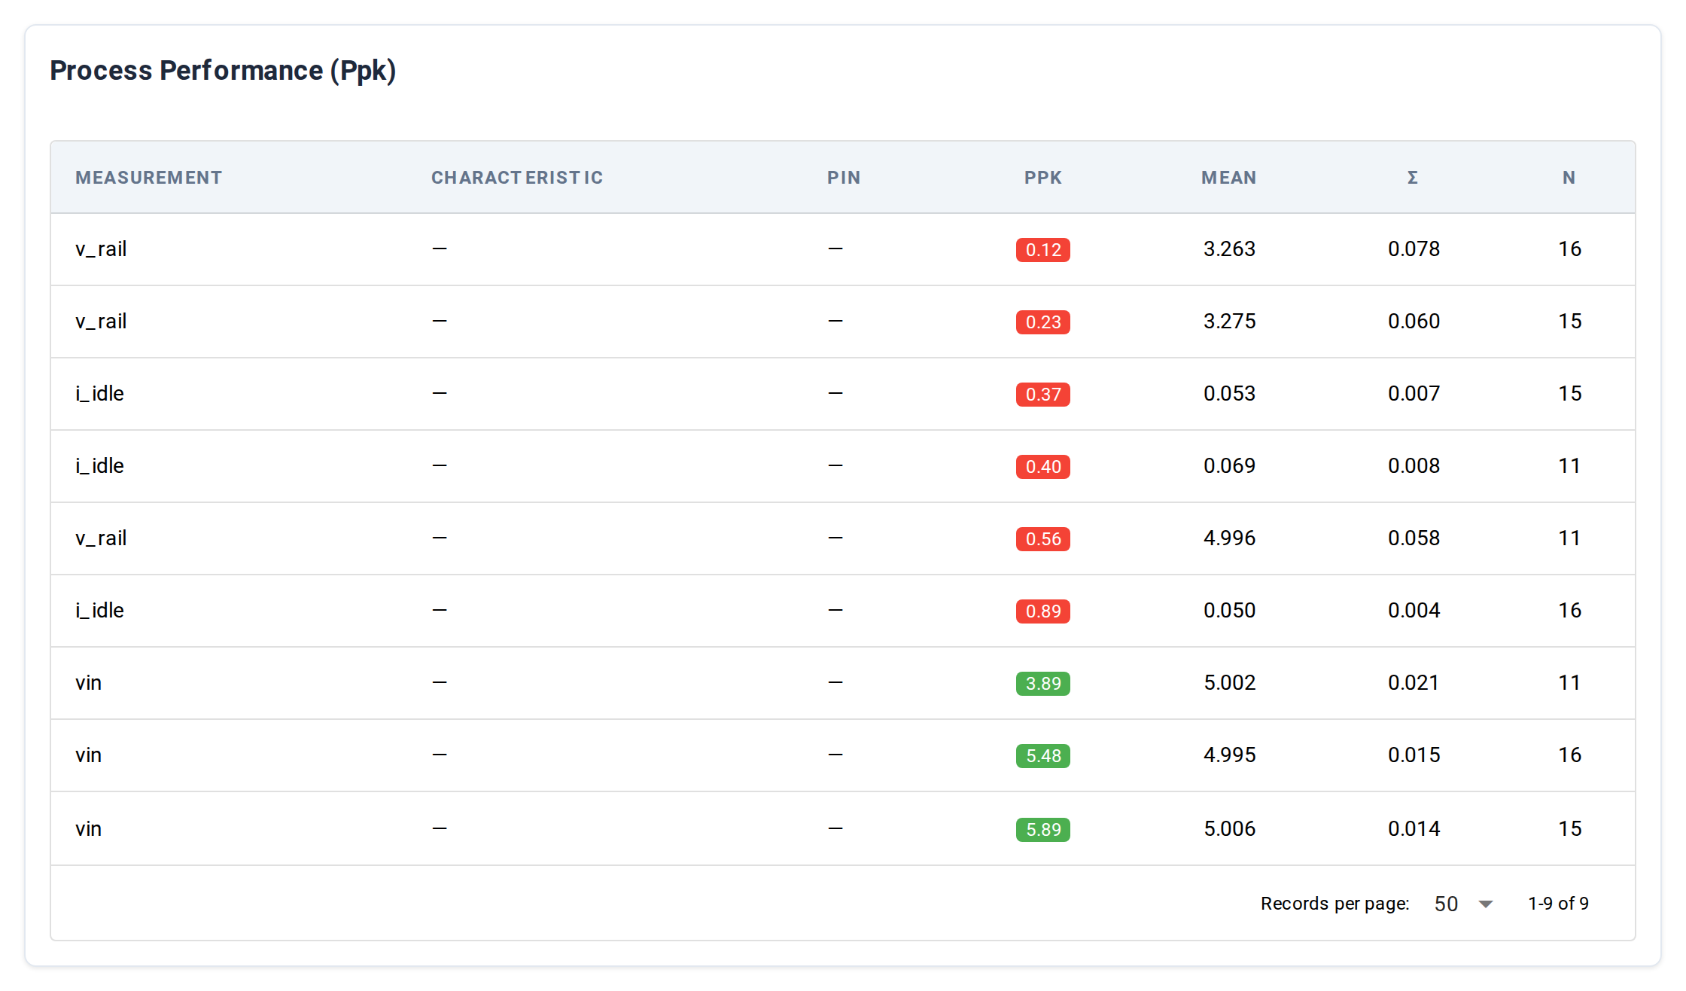This screenshot has height=991, width=1686.
Task: Click the sigma value 0.007
Action: coord(1414,394)
